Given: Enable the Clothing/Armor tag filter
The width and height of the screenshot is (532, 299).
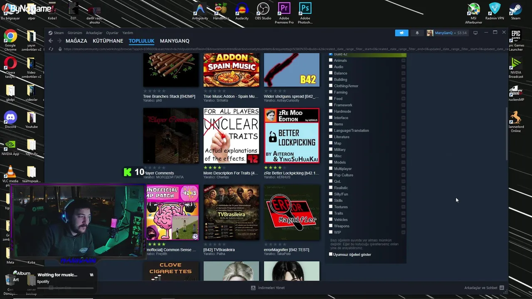Looking at the screenshot, I should [x=331, y=86].
